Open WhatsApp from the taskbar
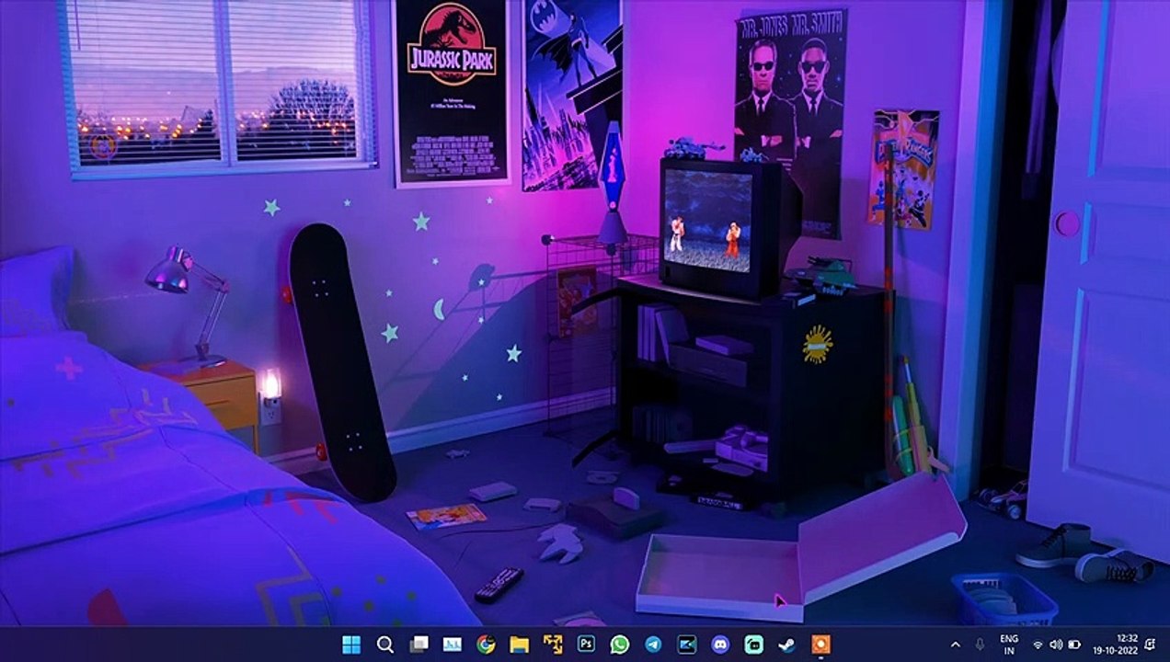The image size is (1170, 662). click(x=619, y=645)
